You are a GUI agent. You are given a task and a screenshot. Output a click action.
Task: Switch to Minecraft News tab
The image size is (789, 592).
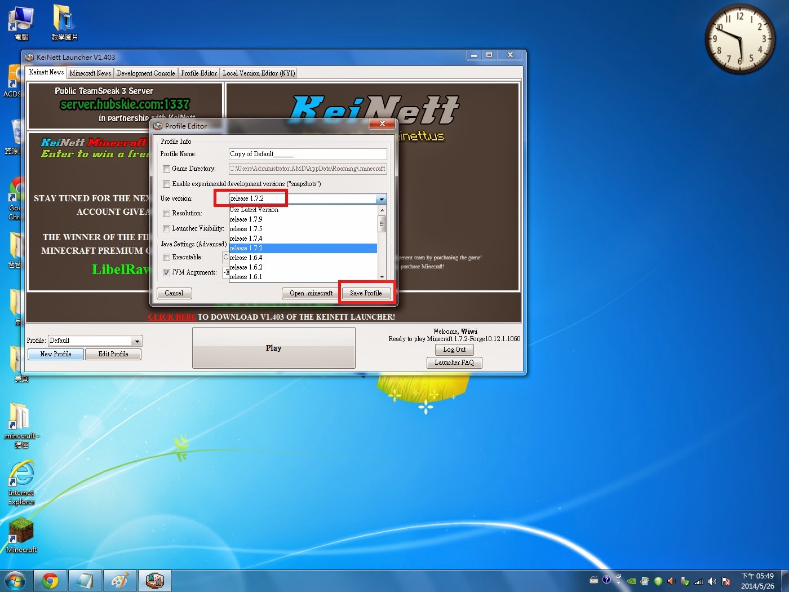point(90,73)
